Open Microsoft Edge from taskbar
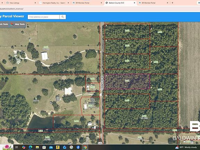200x150 pixels. coord(30,147)
